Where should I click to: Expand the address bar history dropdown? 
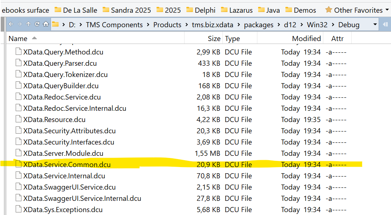(375, 24)
